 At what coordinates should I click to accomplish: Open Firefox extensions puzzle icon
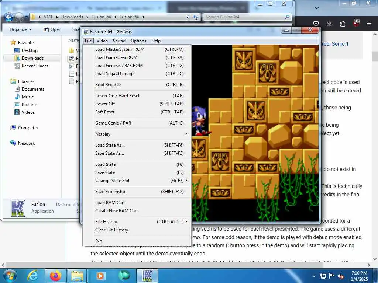point(343,24)
